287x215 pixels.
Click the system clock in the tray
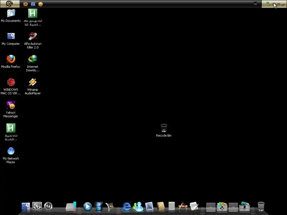[x=278, y=4]
